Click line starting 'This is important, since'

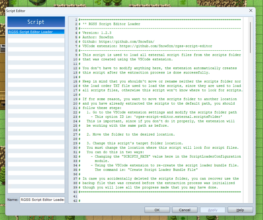click(157, 121)
